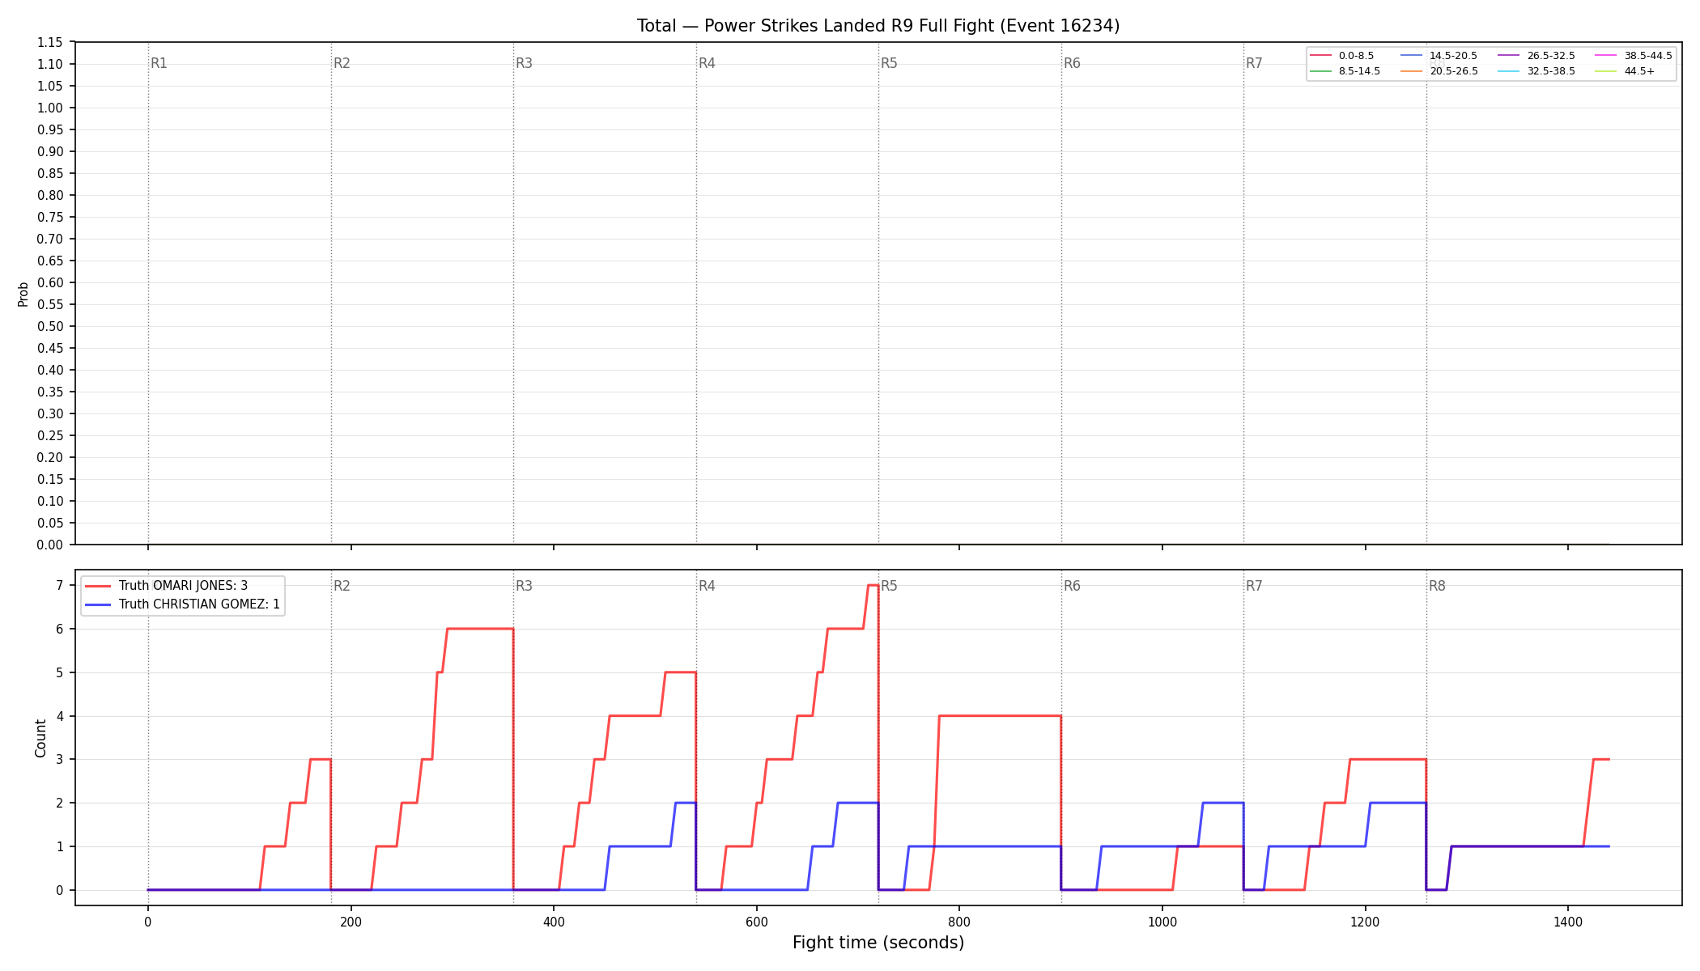Click the R5 round label in Prob plot
Viewport: 1700px width, 971px height.
click(890, 63)
